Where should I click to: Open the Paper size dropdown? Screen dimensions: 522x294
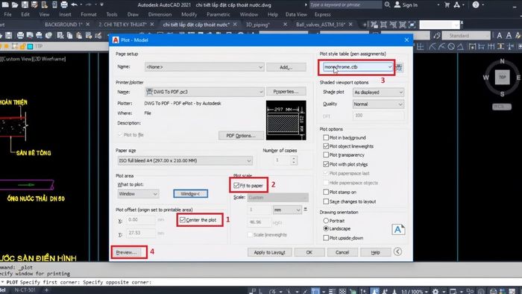coord(185,161)
